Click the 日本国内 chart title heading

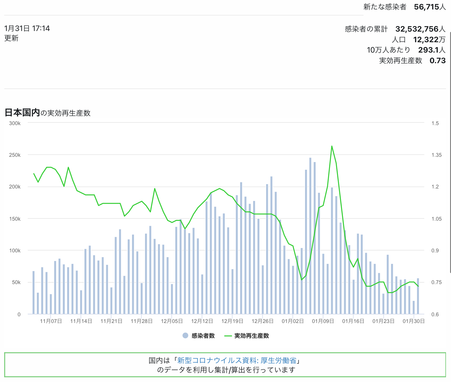(x=22, y=112)
